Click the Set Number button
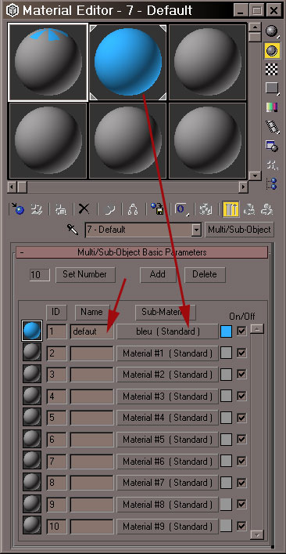The height and width of the screenshot is (554, 286). (85, 274)
